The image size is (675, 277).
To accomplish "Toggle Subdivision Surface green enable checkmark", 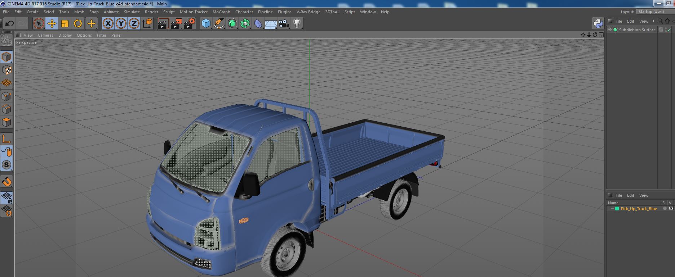I will click(669, 30).
